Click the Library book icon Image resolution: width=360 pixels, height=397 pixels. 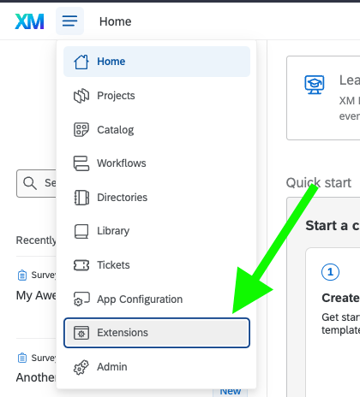click(81, 231)
